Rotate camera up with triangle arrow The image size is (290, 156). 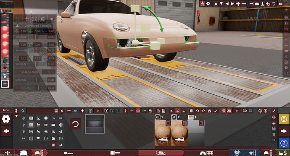coord(216,3)
